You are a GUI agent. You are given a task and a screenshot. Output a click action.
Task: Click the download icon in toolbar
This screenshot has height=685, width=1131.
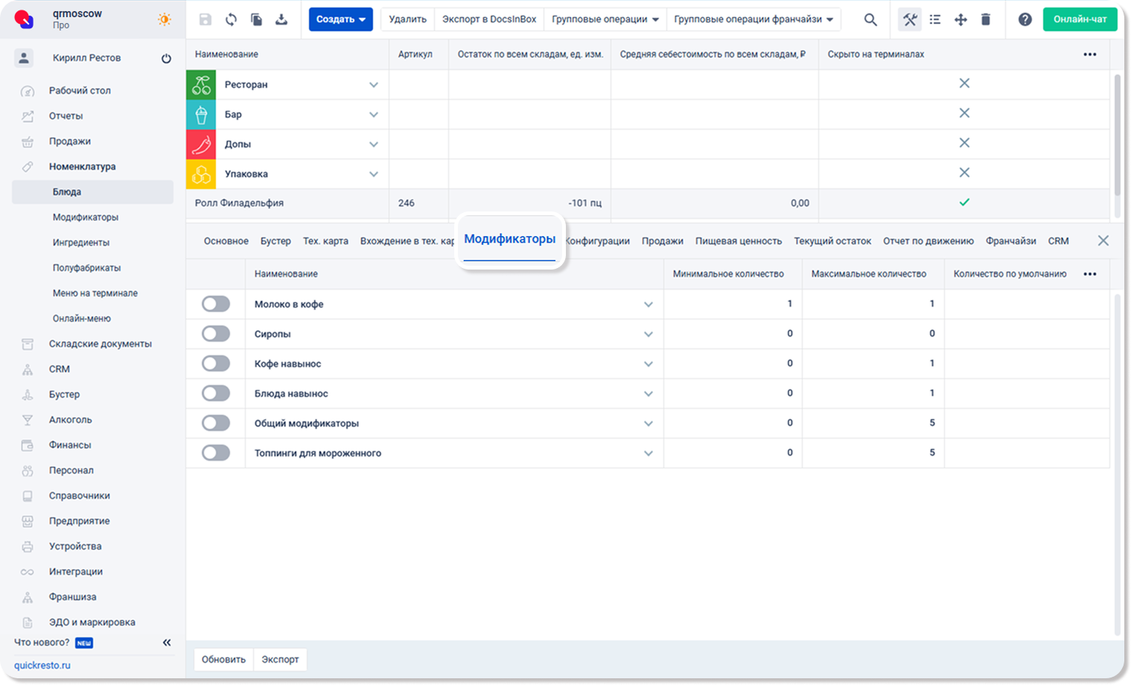click(x=281, y=19)
